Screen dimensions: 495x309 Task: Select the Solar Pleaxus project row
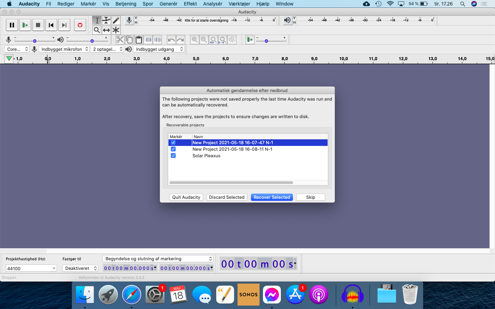click(x=248, y=156)
